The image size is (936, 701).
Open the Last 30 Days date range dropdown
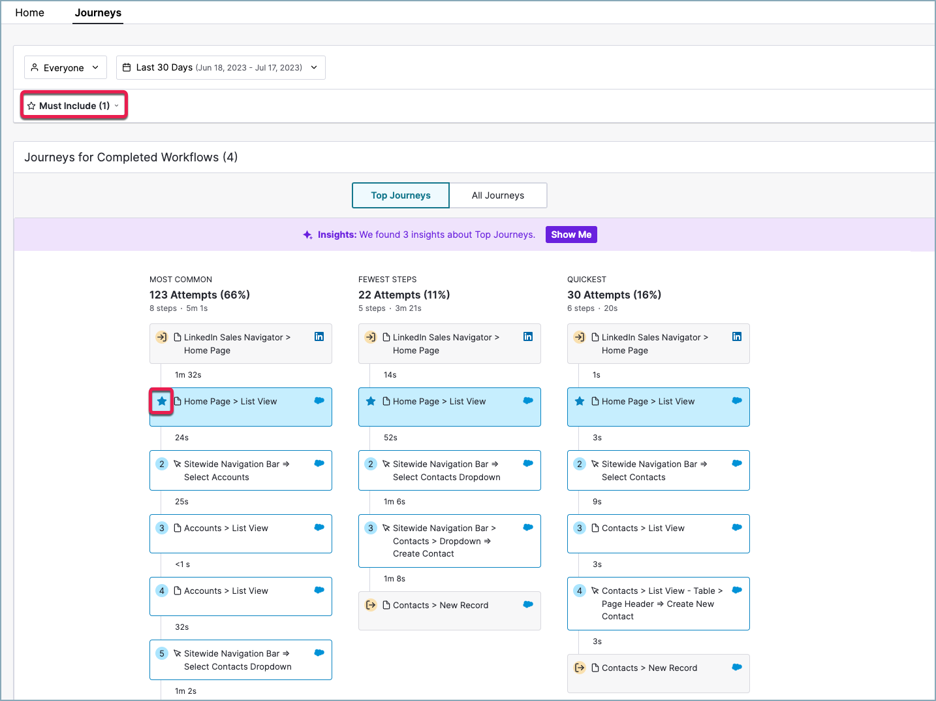tap(221, 67)
